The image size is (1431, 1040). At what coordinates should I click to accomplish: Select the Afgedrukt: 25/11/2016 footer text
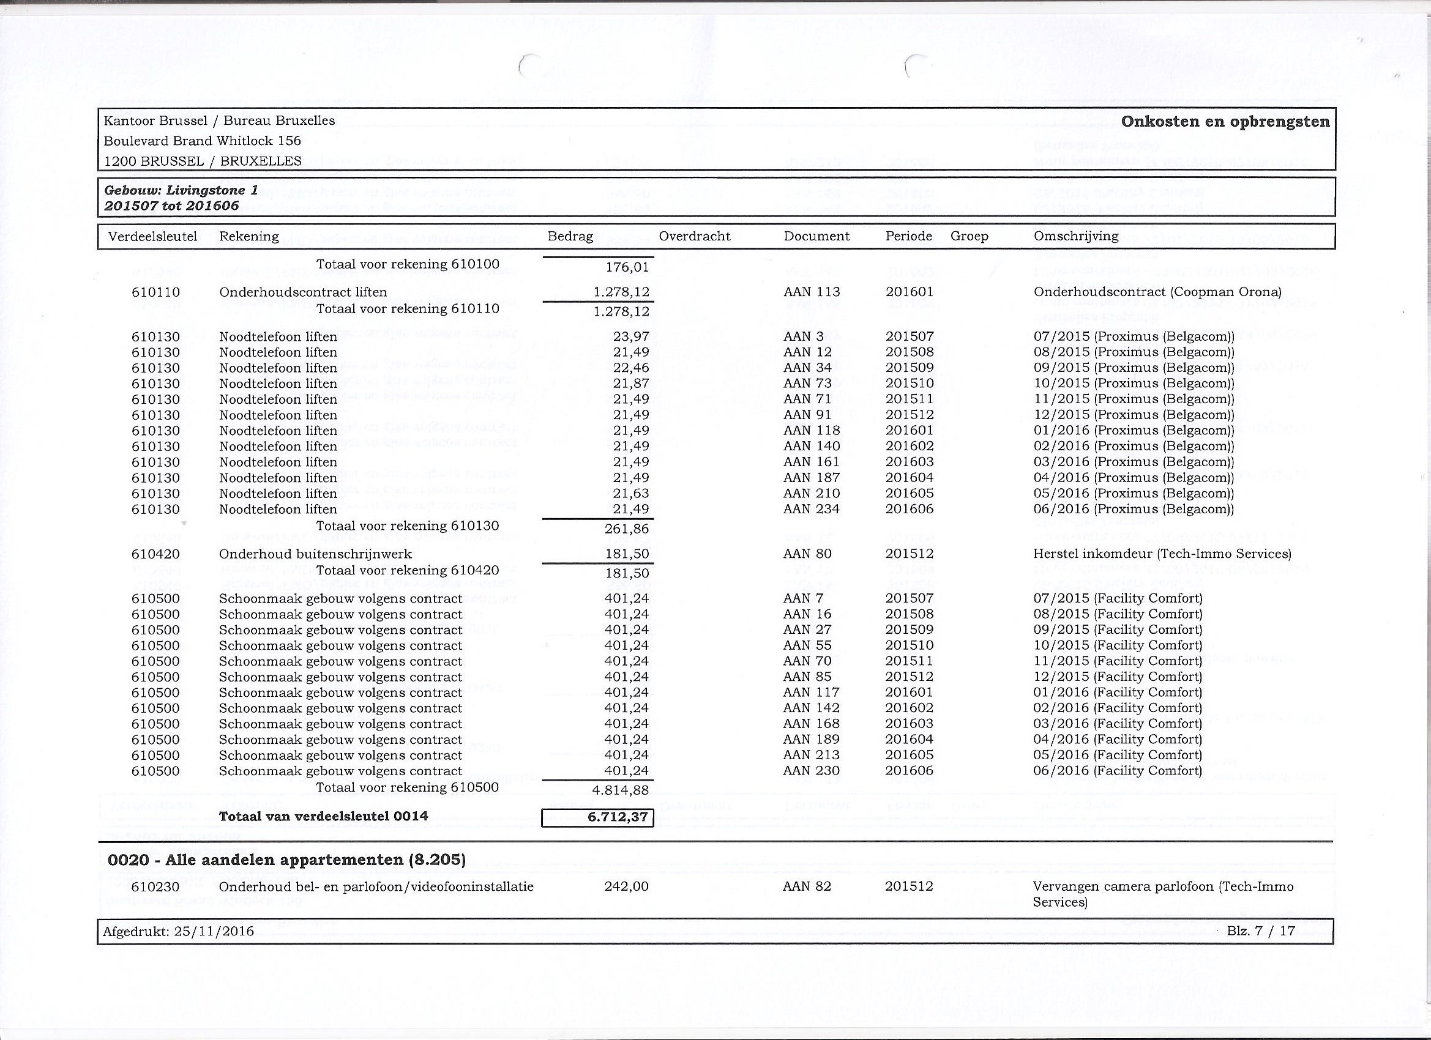click(178, 932)
